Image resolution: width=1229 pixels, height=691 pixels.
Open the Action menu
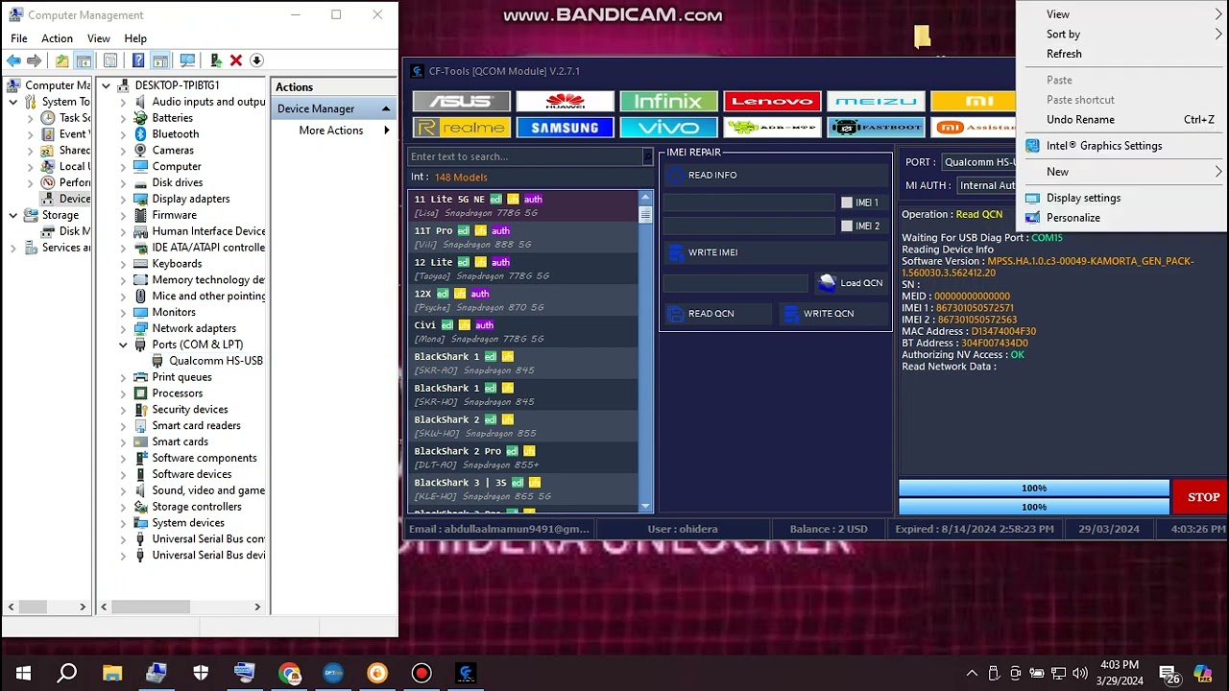(x=57, y=38)
